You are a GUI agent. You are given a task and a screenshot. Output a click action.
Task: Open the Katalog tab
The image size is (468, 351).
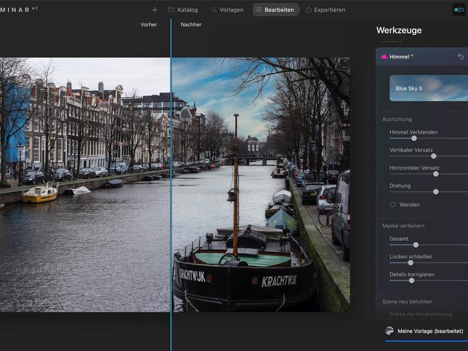[x=182, y=10]
